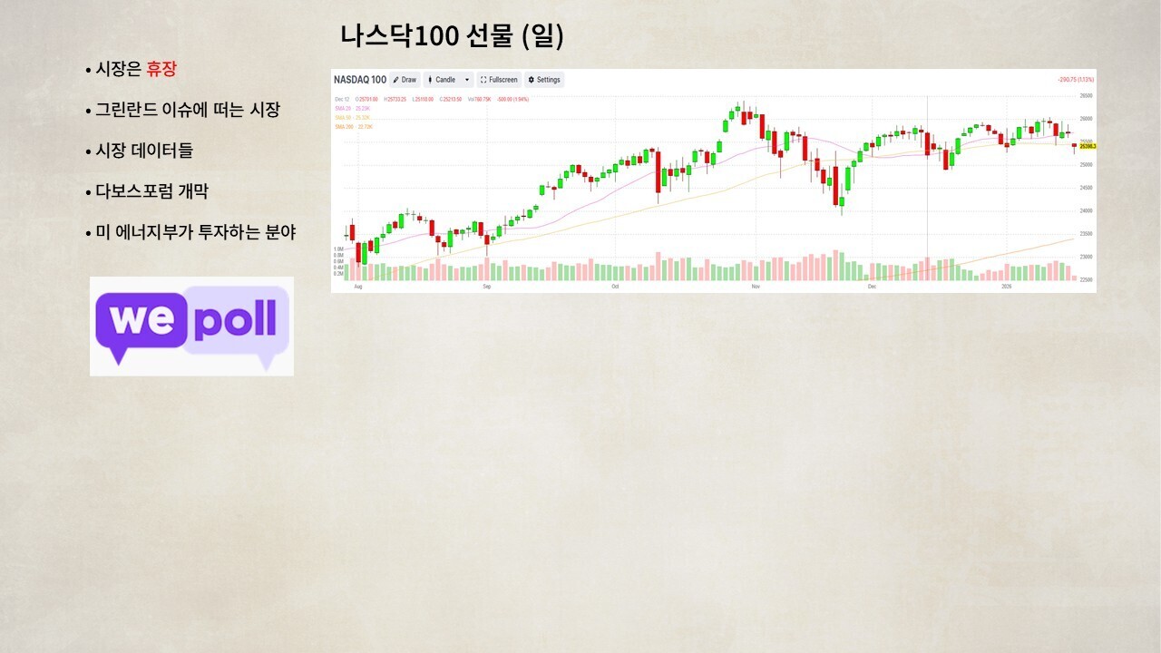Screen dimensions: 1161x653
Task: Click the yellow current price tag
Action: (x=1088, y=146)
